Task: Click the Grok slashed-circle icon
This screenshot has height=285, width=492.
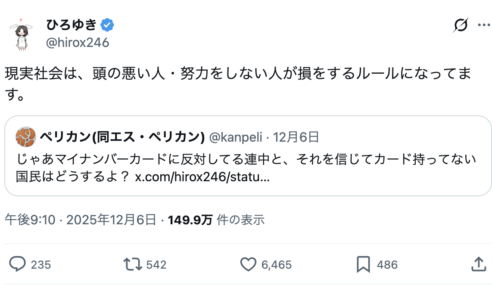Action: pos(460,26)
